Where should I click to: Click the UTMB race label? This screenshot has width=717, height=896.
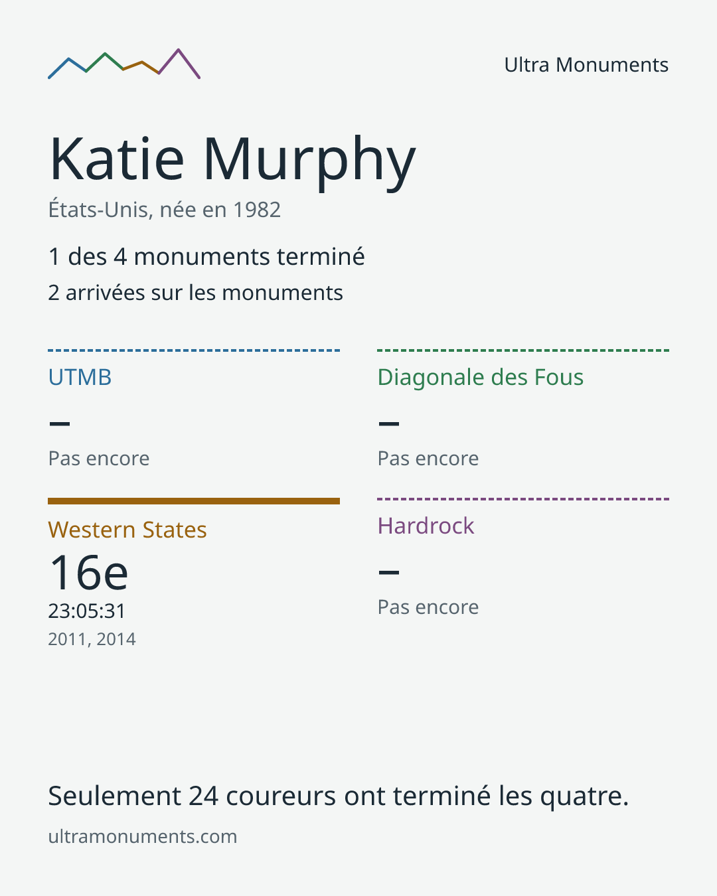[x=80, y=377]
